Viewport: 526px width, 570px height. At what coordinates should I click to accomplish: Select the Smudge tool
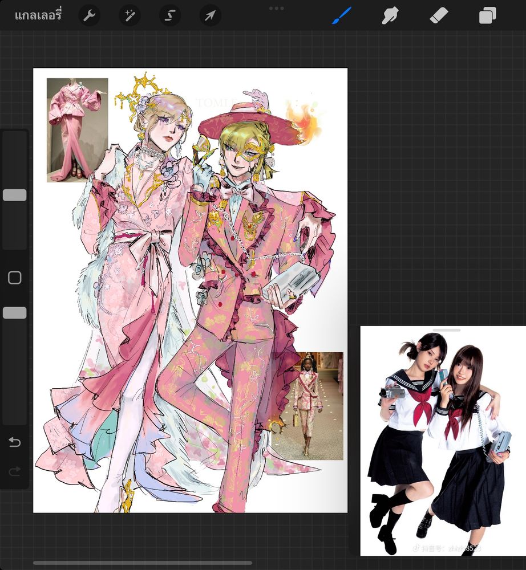point(389,15)
